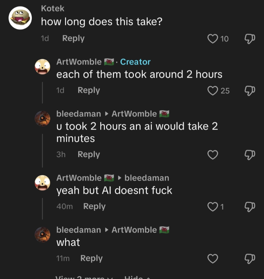Like ArtWomble's "around 2 hours" reply
The height and width of the screenshot is (279, 264).
pos(213,91)
